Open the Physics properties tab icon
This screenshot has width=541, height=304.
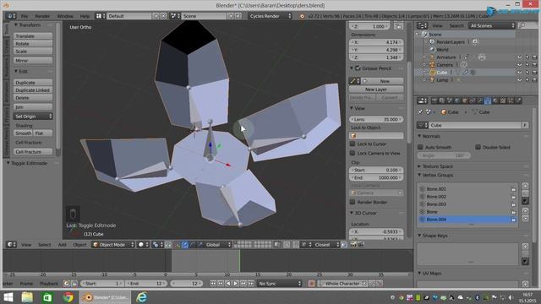(x=518, y=101)
